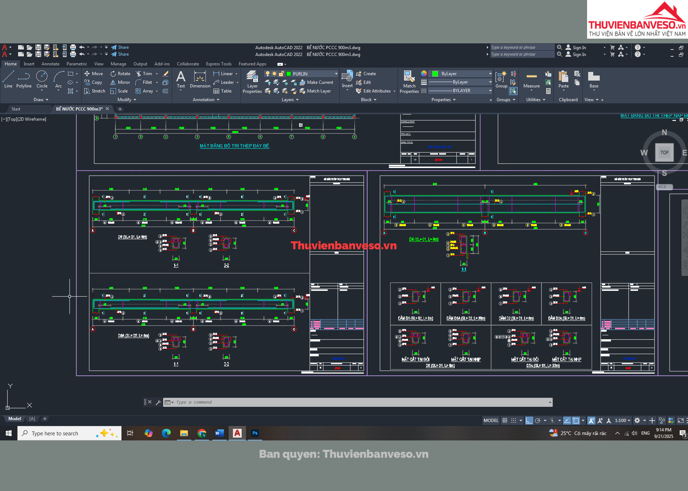This screenshot has height=491, width=688.
Task: Open the Layer Properties panel
Action: tap(252, 82)
